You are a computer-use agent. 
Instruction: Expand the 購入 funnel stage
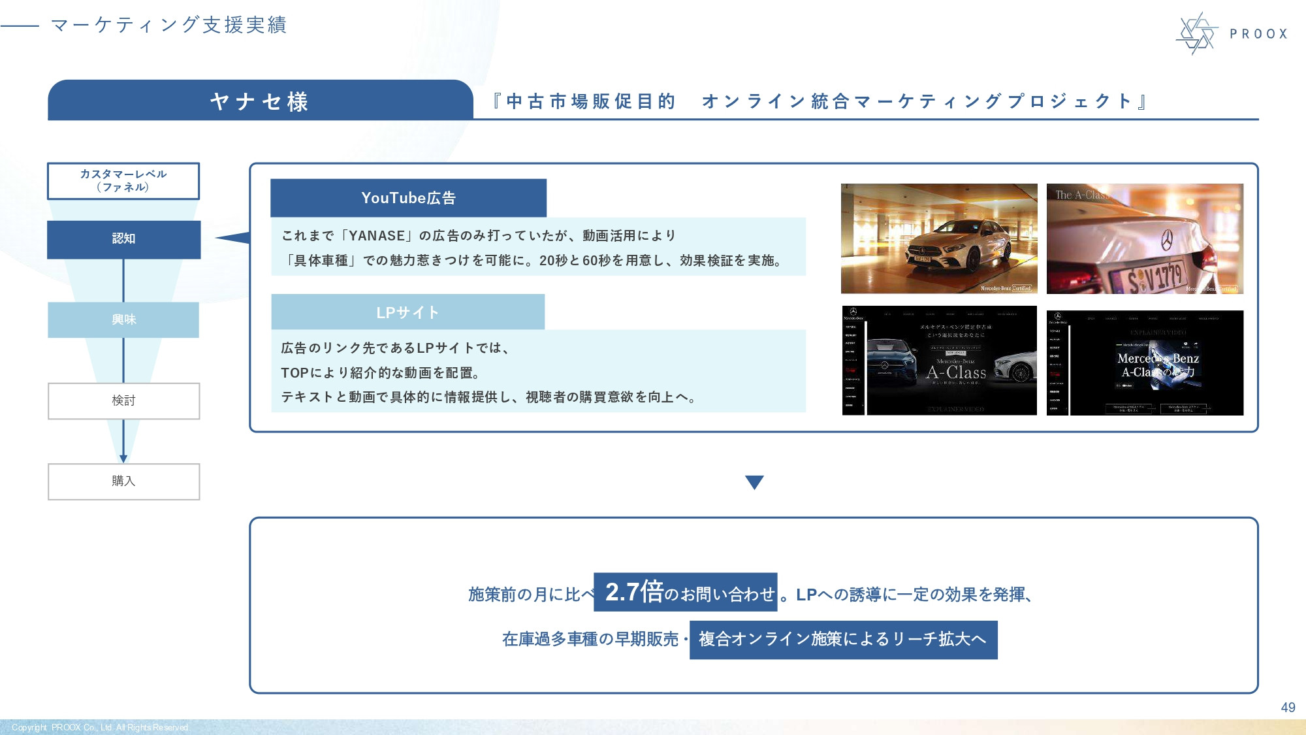pos(123,482)
